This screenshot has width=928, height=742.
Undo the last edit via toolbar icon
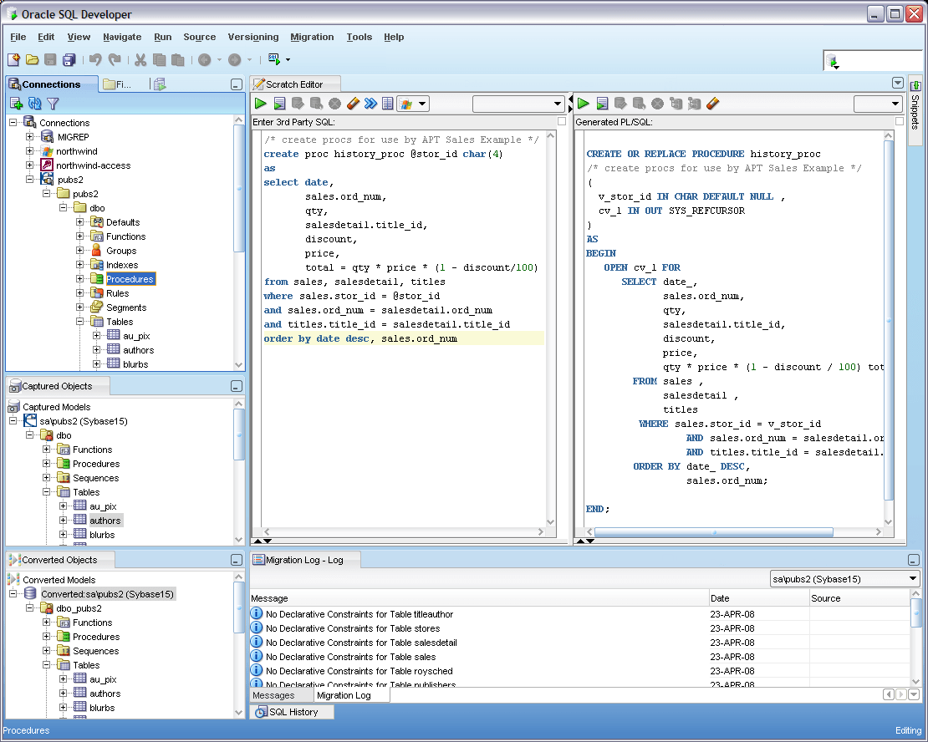point(94,59)
